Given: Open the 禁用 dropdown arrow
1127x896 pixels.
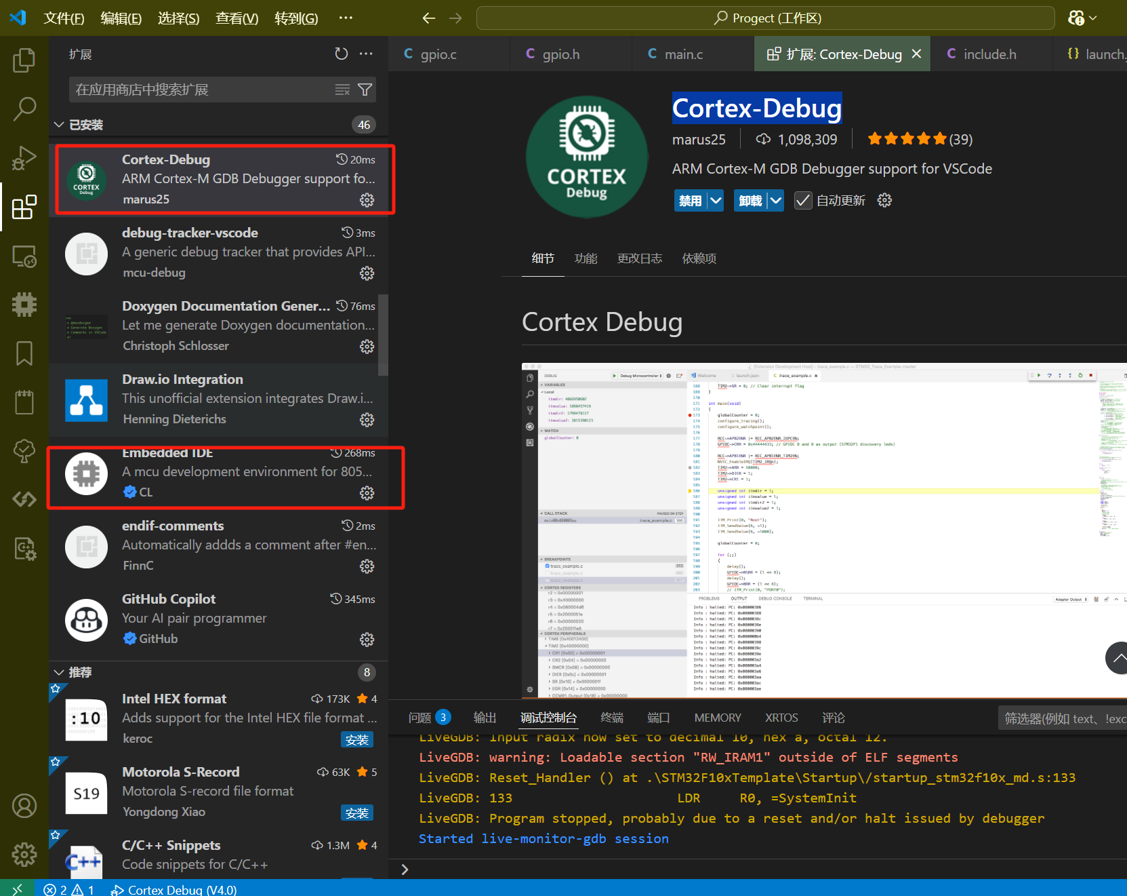Looking at the screenshot, I should tap(716, 200).
